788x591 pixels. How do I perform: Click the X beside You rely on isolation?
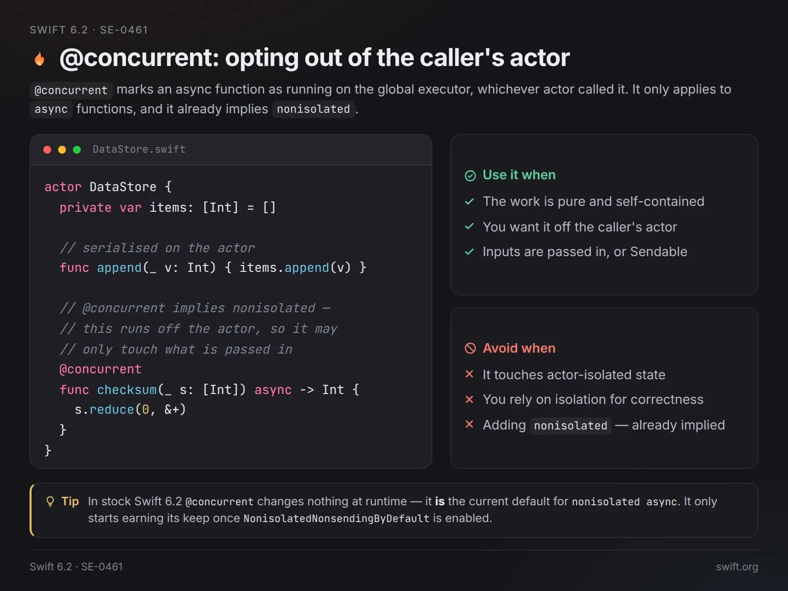469,399
